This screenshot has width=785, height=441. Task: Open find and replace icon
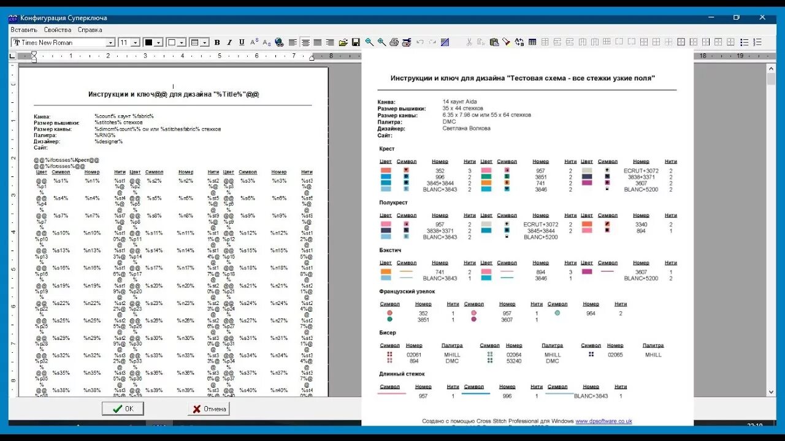519,42
